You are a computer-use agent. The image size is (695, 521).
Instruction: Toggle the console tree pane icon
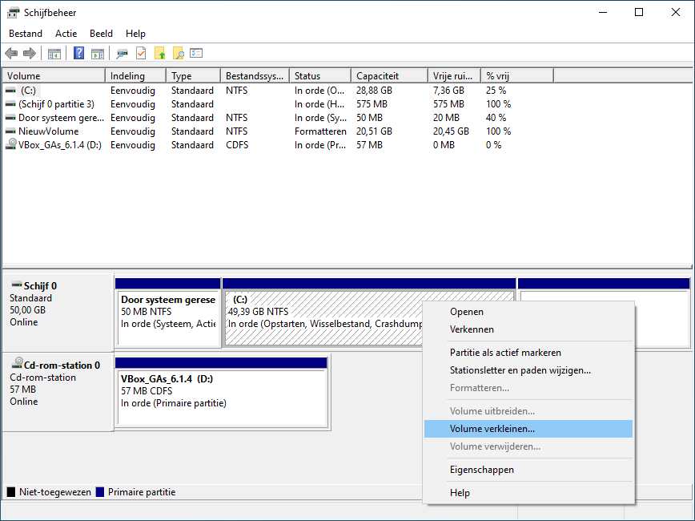click(54, 54)
